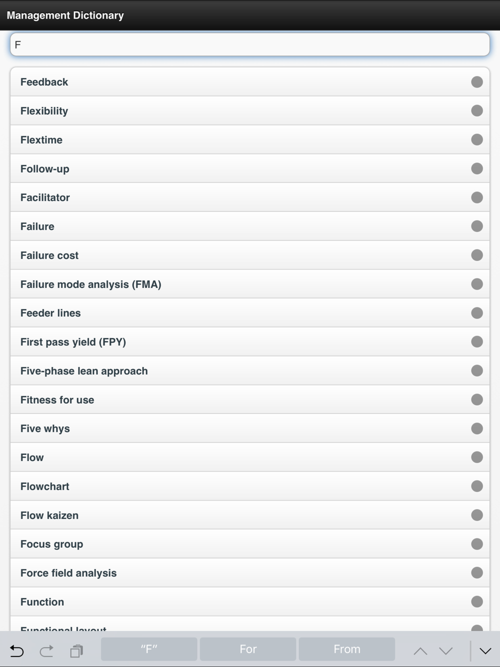Viewport: 500px width, 667px height.
Task: Tap the gray dot beside Feedback
Action: (477, 82)
